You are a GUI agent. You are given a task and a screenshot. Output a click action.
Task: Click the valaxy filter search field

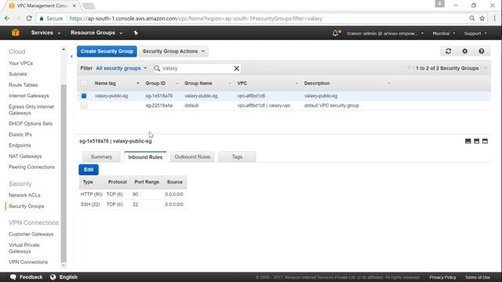click(x=197, y=68)
